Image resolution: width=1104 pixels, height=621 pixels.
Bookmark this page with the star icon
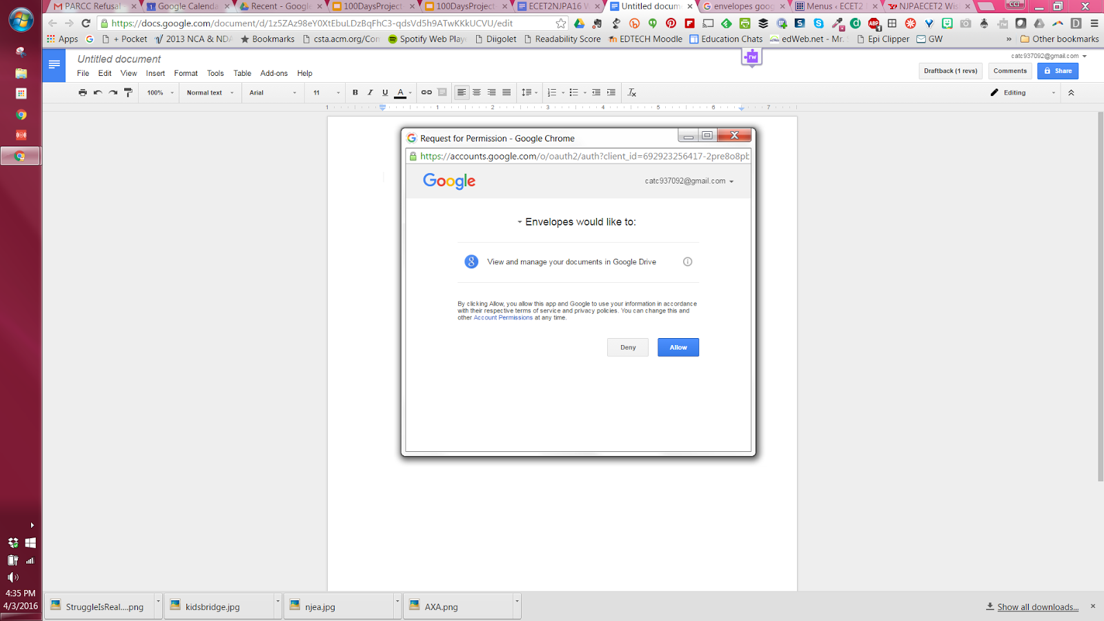(x=561, y=23)
